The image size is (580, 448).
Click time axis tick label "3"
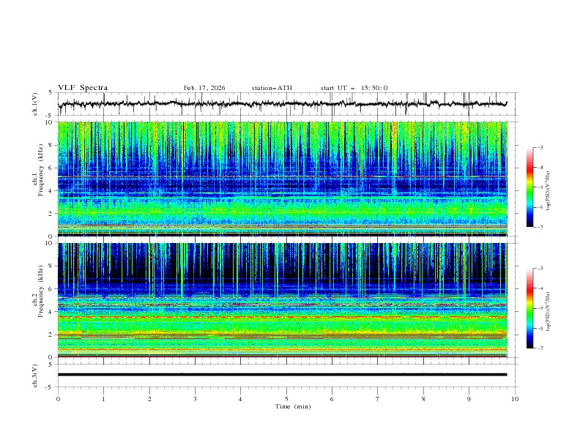coord(195,399)
